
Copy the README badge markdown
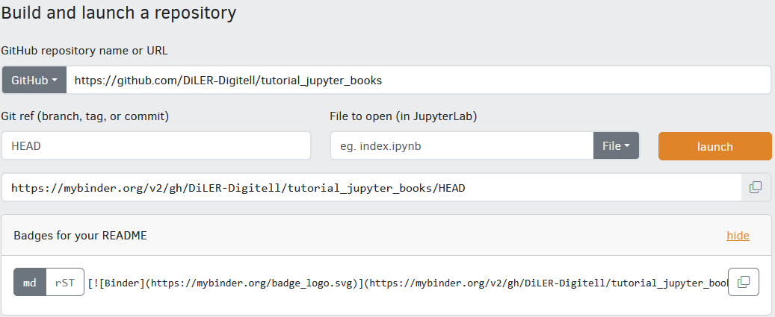pyautogui.click(x=744, y=282)
